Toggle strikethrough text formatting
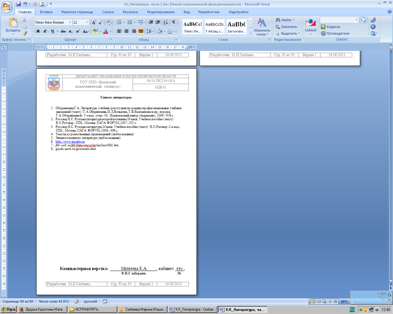393x314 pixels. click(x=63, y=31)
